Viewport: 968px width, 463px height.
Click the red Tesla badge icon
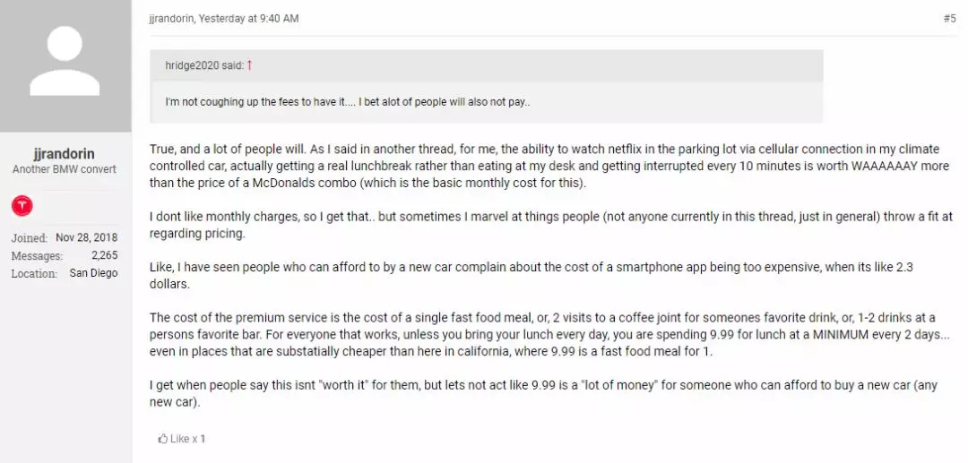(23, 206)
